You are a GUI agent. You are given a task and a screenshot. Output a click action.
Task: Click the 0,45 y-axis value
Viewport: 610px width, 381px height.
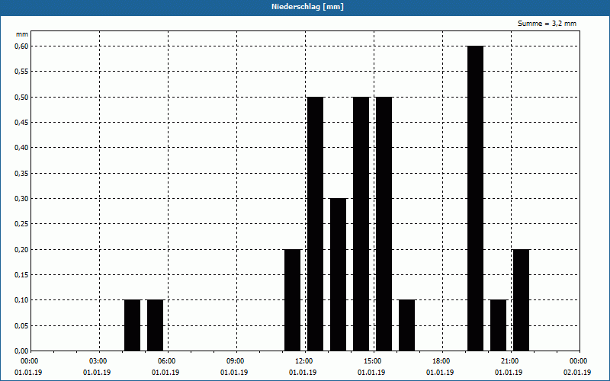click(21, 123)
